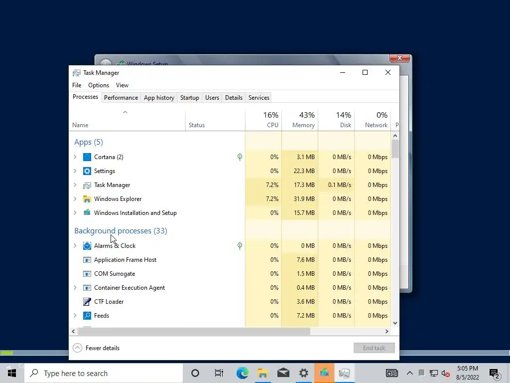Open the Action Center notifications icon
Screen dimensions: 510x383
pos(494,373)
